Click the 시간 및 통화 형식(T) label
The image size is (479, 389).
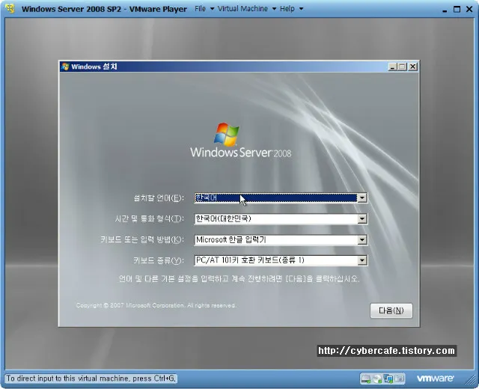150,219
